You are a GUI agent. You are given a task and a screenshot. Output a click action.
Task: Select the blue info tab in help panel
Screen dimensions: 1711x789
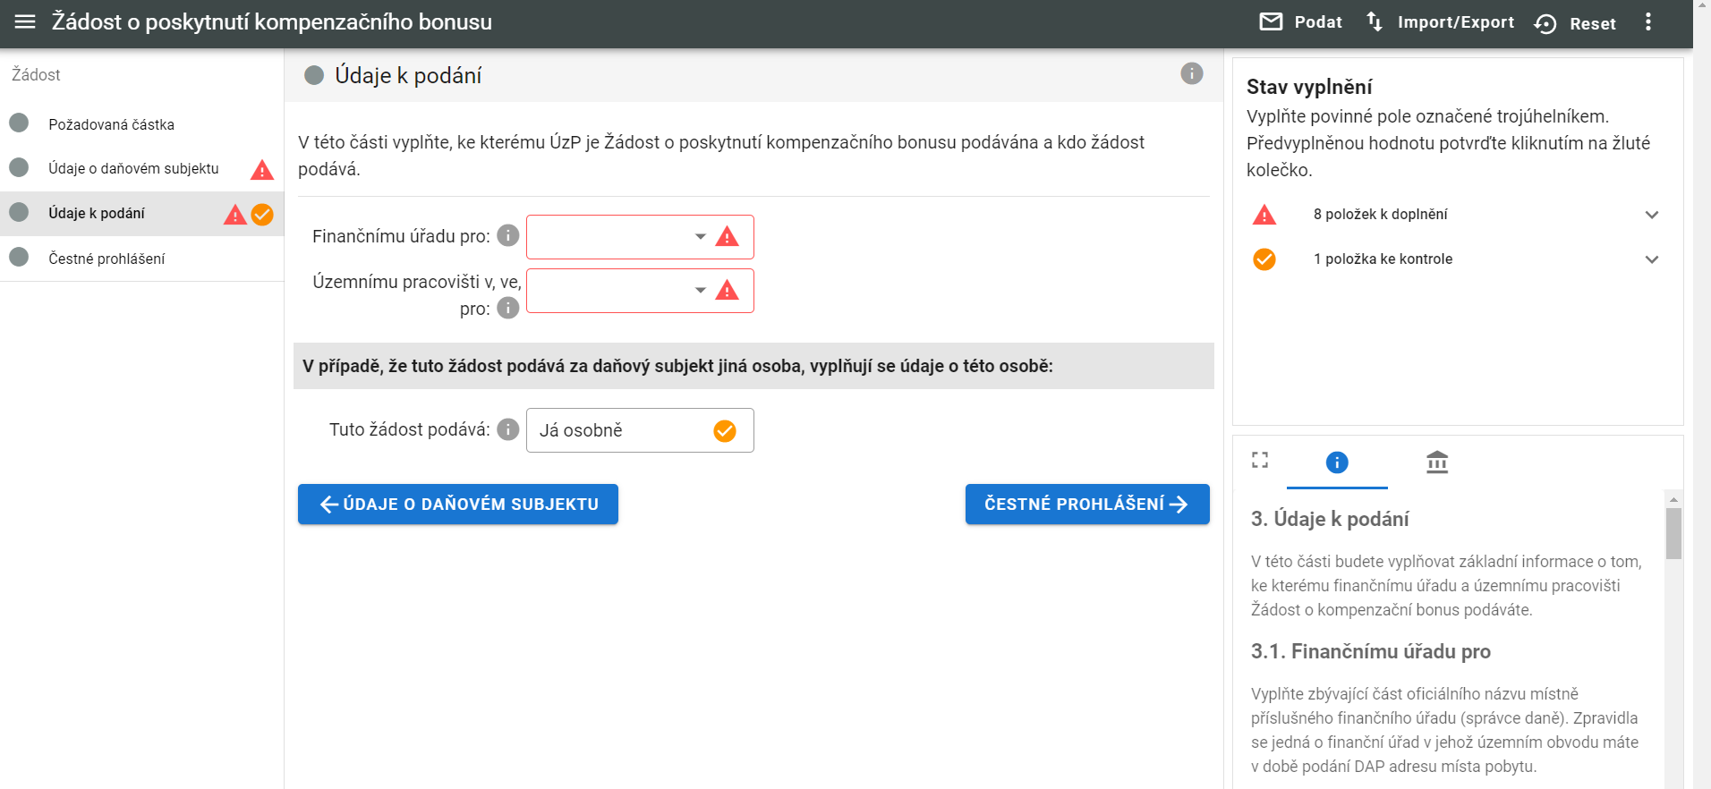(1337, 462)
